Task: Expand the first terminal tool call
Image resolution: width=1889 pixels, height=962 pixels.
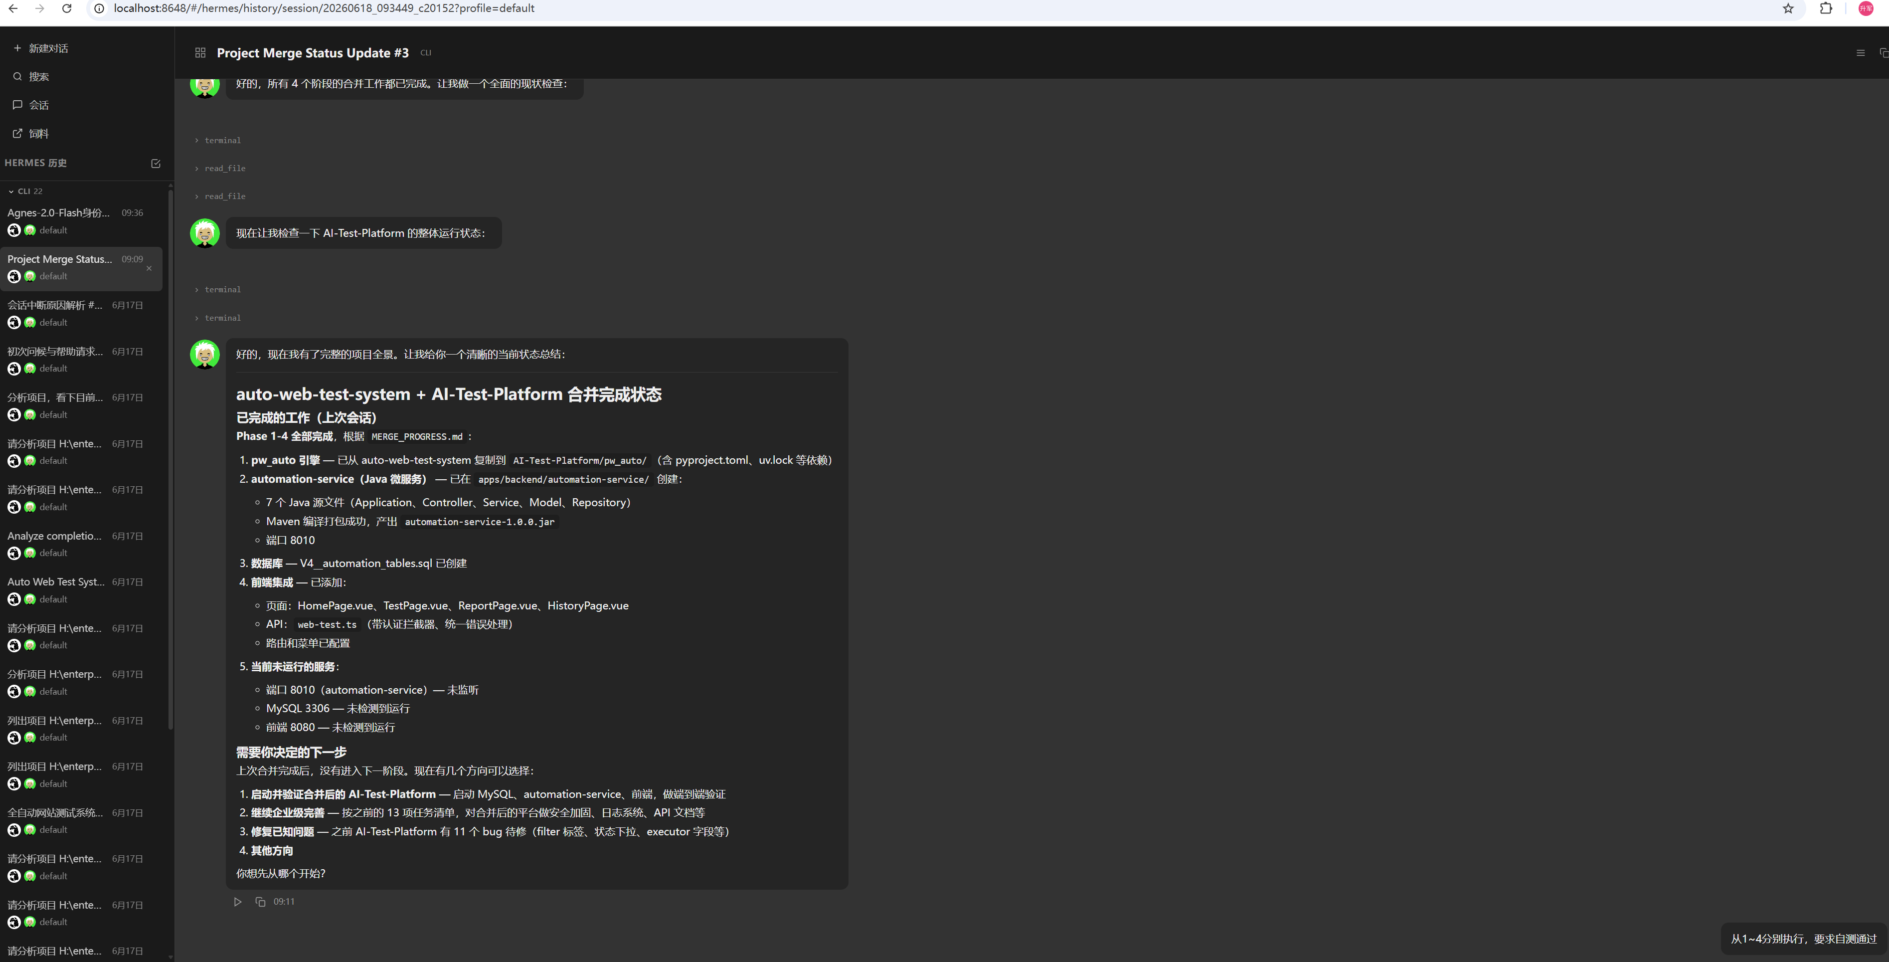Action: point(218,140)
